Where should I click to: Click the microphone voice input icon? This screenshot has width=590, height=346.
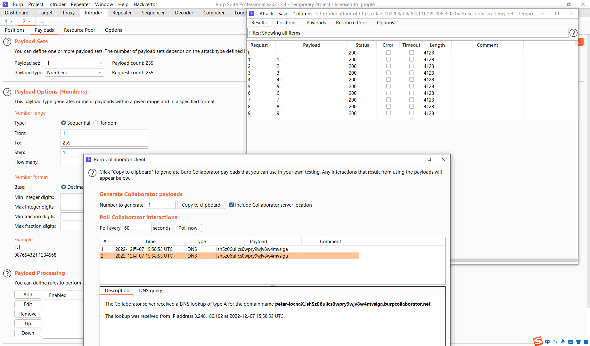pos(563,342)
